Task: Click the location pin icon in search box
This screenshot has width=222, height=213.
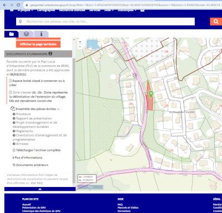Action: pyautogui.click(x=21, y=22)
